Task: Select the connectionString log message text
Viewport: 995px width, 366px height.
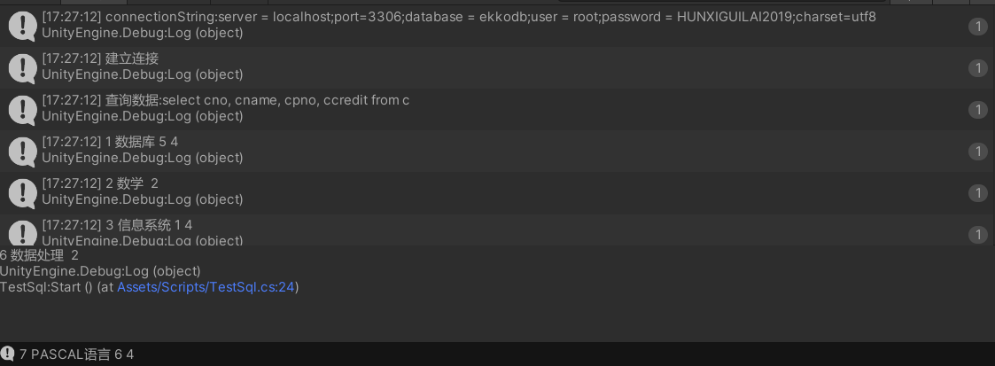Action: point(458,17)
